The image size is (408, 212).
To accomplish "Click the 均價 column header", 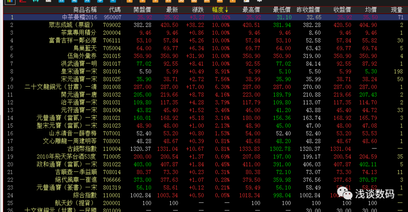I will pyautogui.click(x=371, y=10).
